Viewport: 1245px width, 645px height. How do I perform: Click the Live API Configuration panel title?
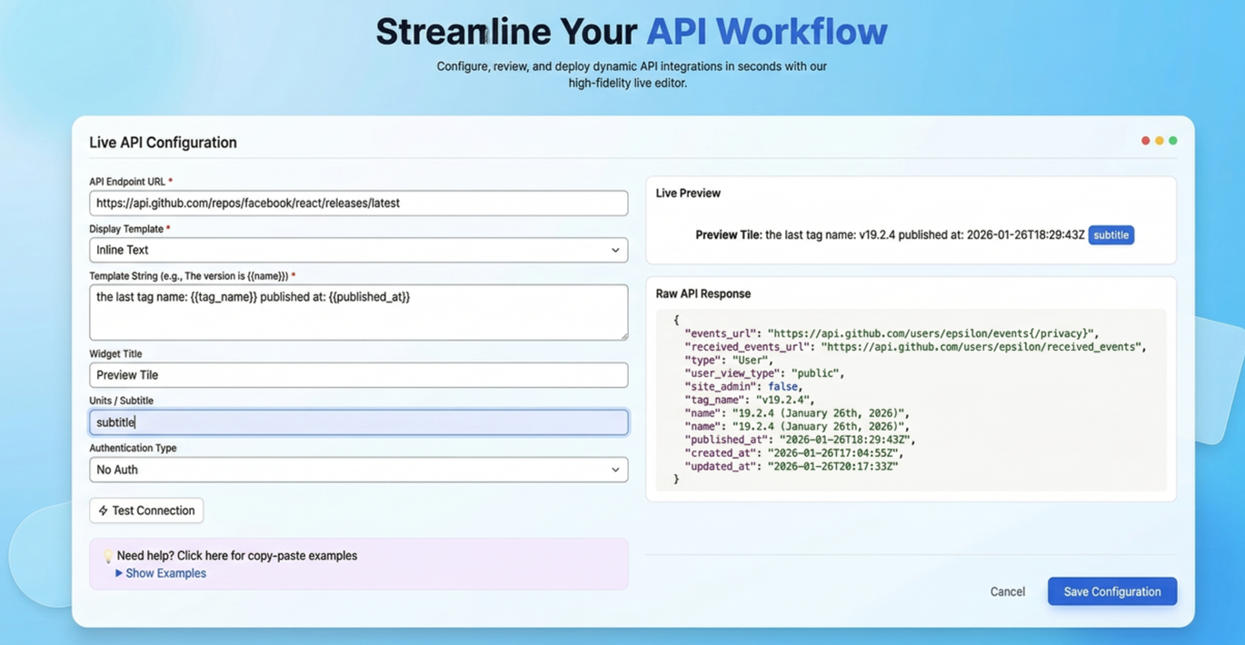point(163,143)
